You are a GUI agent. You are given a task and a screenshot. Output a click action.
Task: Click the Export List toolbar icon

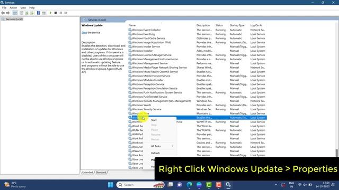click(32, 13)
